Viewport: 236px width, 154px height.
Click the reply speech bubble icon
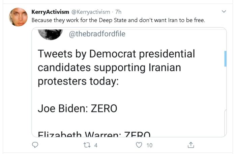[x=35, y=145]
